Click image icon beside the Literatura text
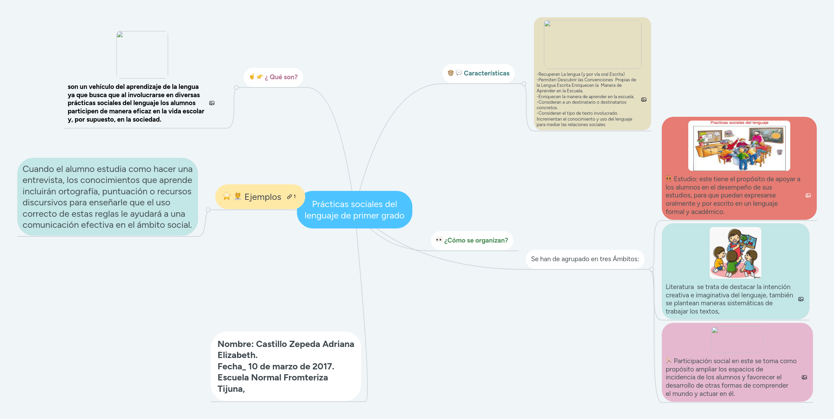 click(x=801, y=299)
